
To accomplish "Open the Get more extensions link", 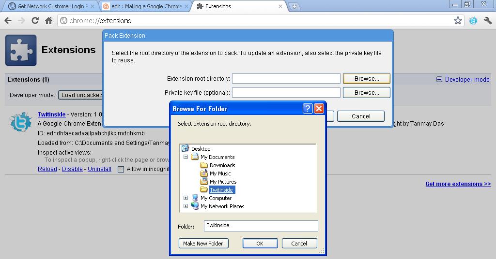I will click(458, 184).
